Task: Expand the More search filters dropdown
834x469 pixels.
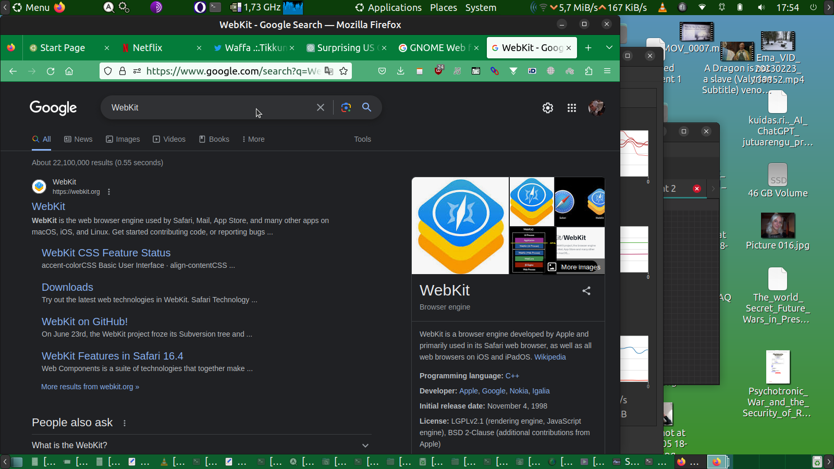Action: (x=253, y=139)
